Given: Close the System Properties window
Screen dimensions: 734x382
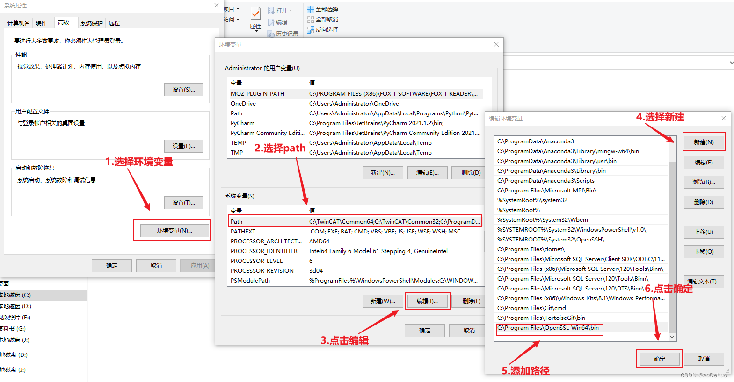Looking at the screenshot, I should pos(216,5).
